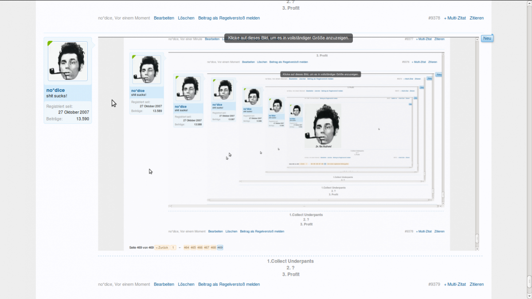Open the no*dice username profile link
This screenshot has height=299, width=532.
[x=55, y=90]
